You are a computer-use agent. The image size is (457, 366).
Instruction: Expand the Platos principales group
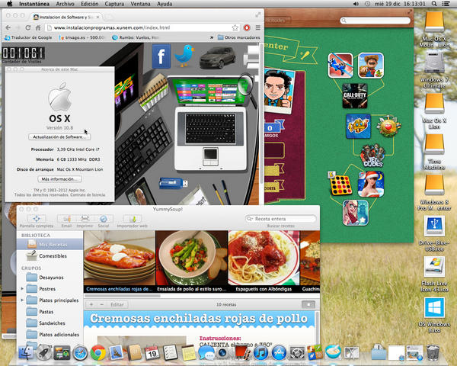22,300
